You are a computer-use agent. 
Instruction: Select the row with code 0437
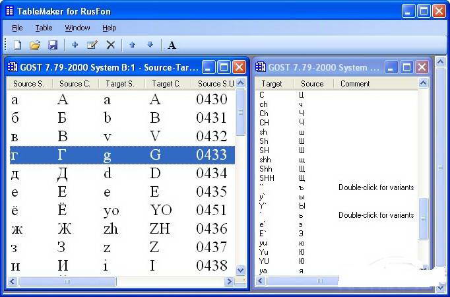(123, 247)
